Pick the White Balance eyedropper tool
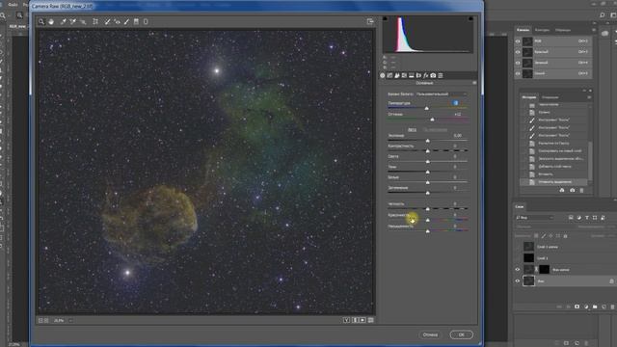Screen dimensions: 617x347 [63, 21]
